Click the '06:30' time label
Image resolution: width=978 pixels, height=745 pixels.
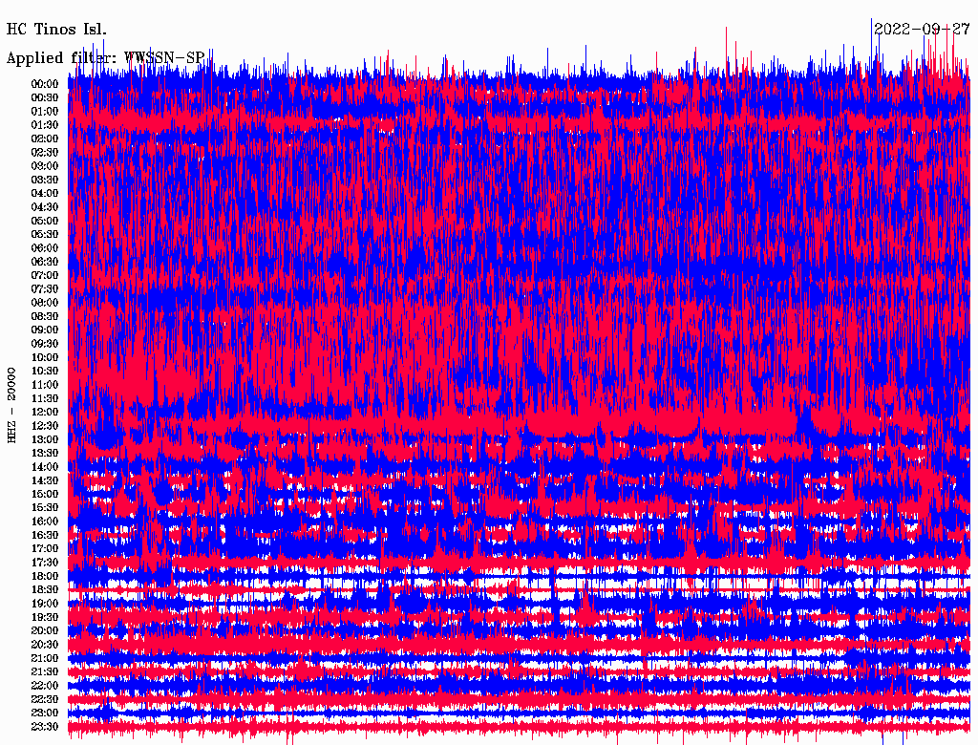[45, 262]
